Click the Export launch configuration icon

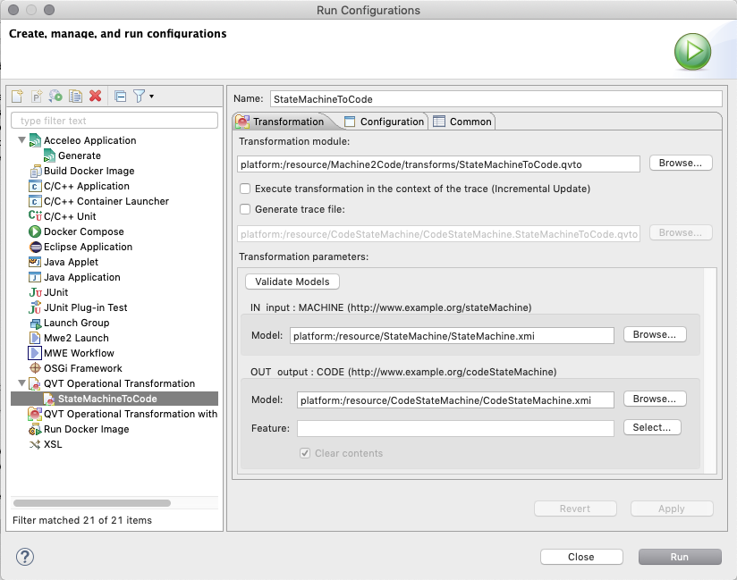pos(56,97)
